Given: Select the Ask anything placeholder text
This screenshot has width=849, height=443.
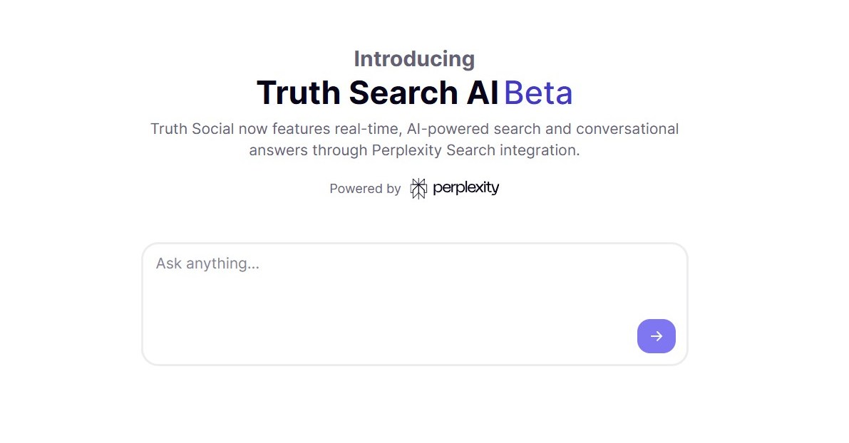Looking at the screenshot, I should coord(207,263).
